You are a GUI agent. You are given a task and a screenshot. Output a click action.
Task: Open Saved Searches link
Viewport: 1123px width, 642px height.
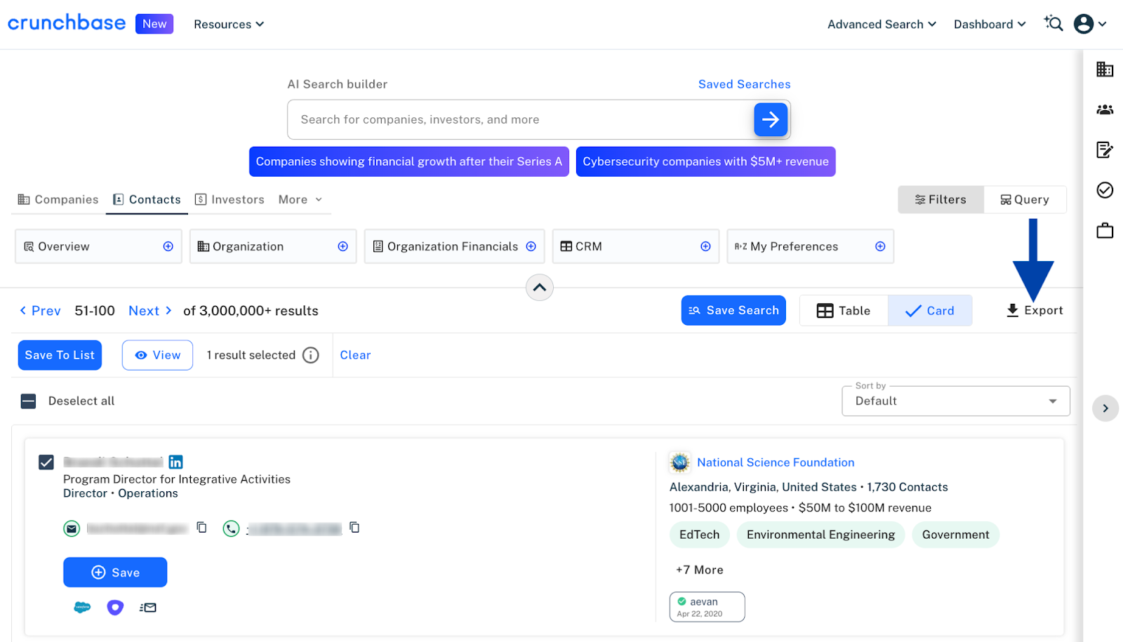point(744,84)
